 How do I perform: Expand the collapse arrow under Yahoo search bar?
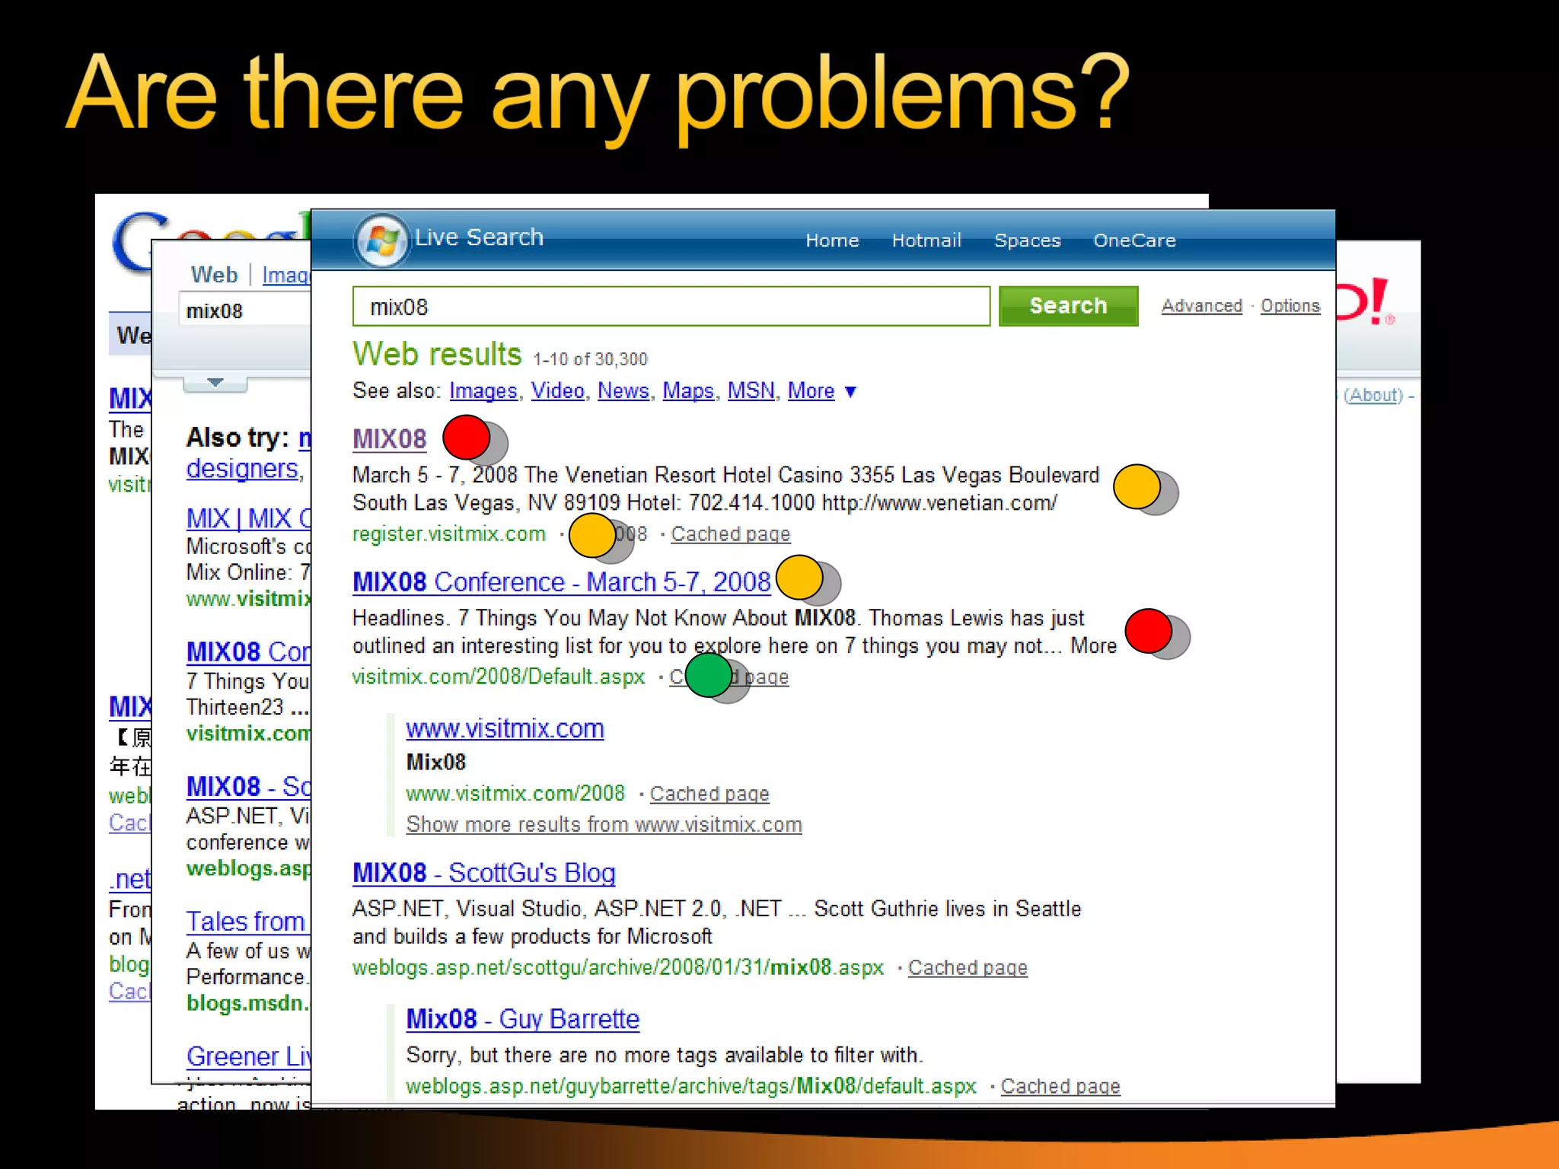[x=215, y=382]
